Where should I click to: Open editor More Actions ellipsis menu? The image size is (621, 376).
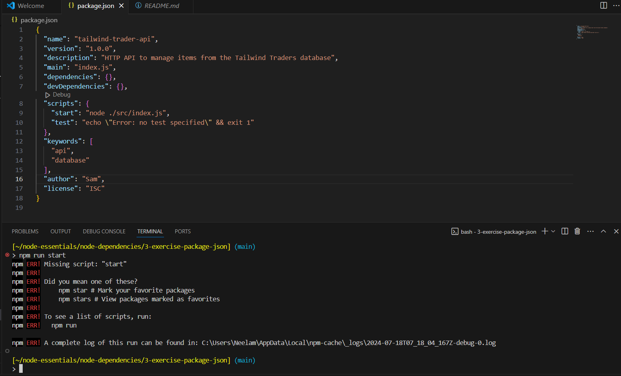click(616, 6)
